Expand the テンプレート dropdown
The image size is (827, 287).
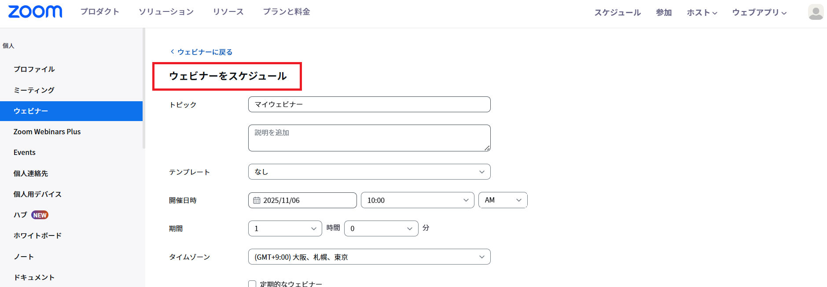coord(369,172)
